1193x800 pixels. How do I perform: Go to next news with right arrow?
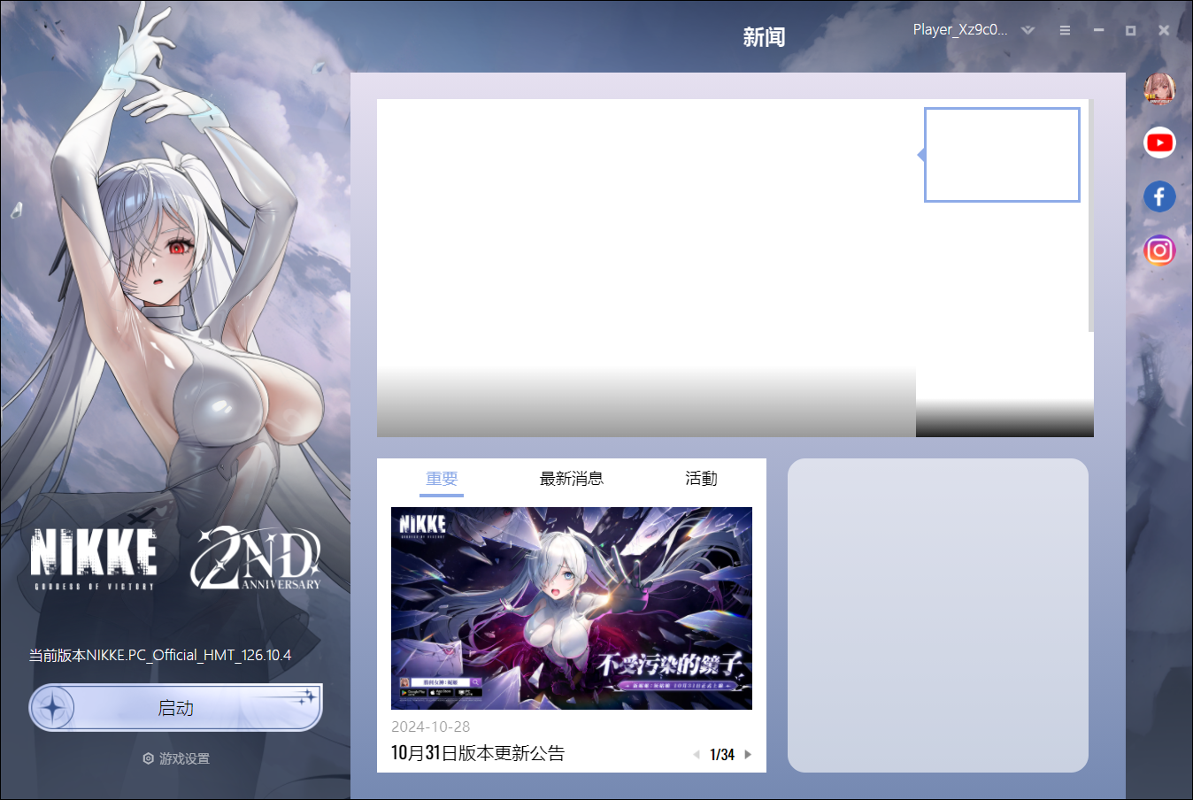(748, 755)
